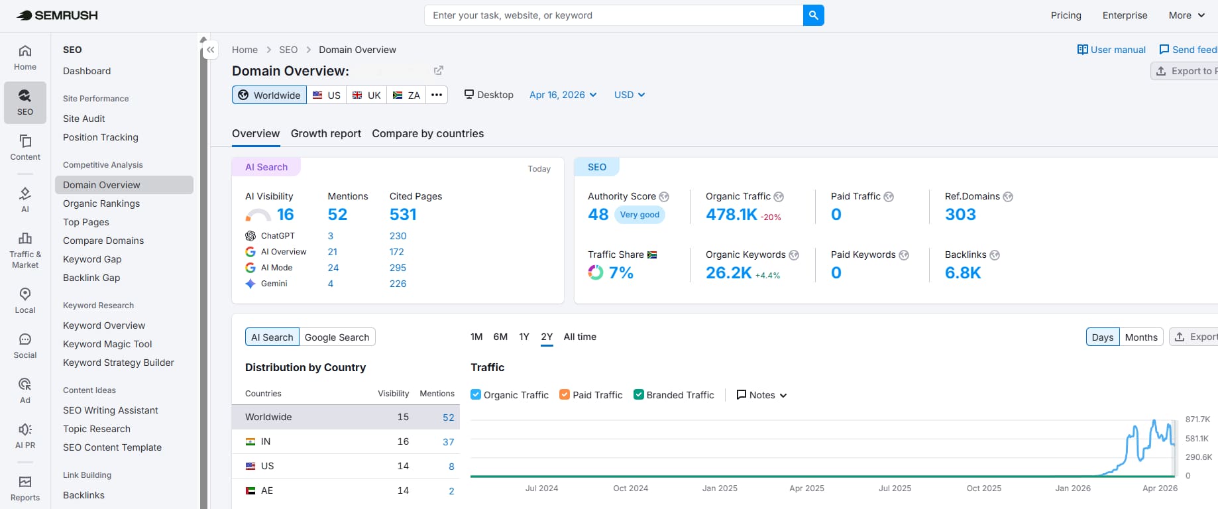Click the User manual link
Viewport: 1218px width, 509px height.
pos(1111,50)
